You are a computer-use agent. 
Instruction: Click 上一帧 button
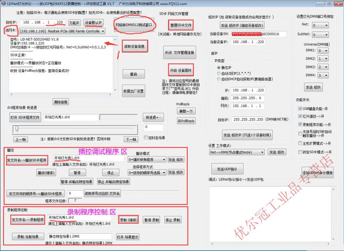coord(21,139)
